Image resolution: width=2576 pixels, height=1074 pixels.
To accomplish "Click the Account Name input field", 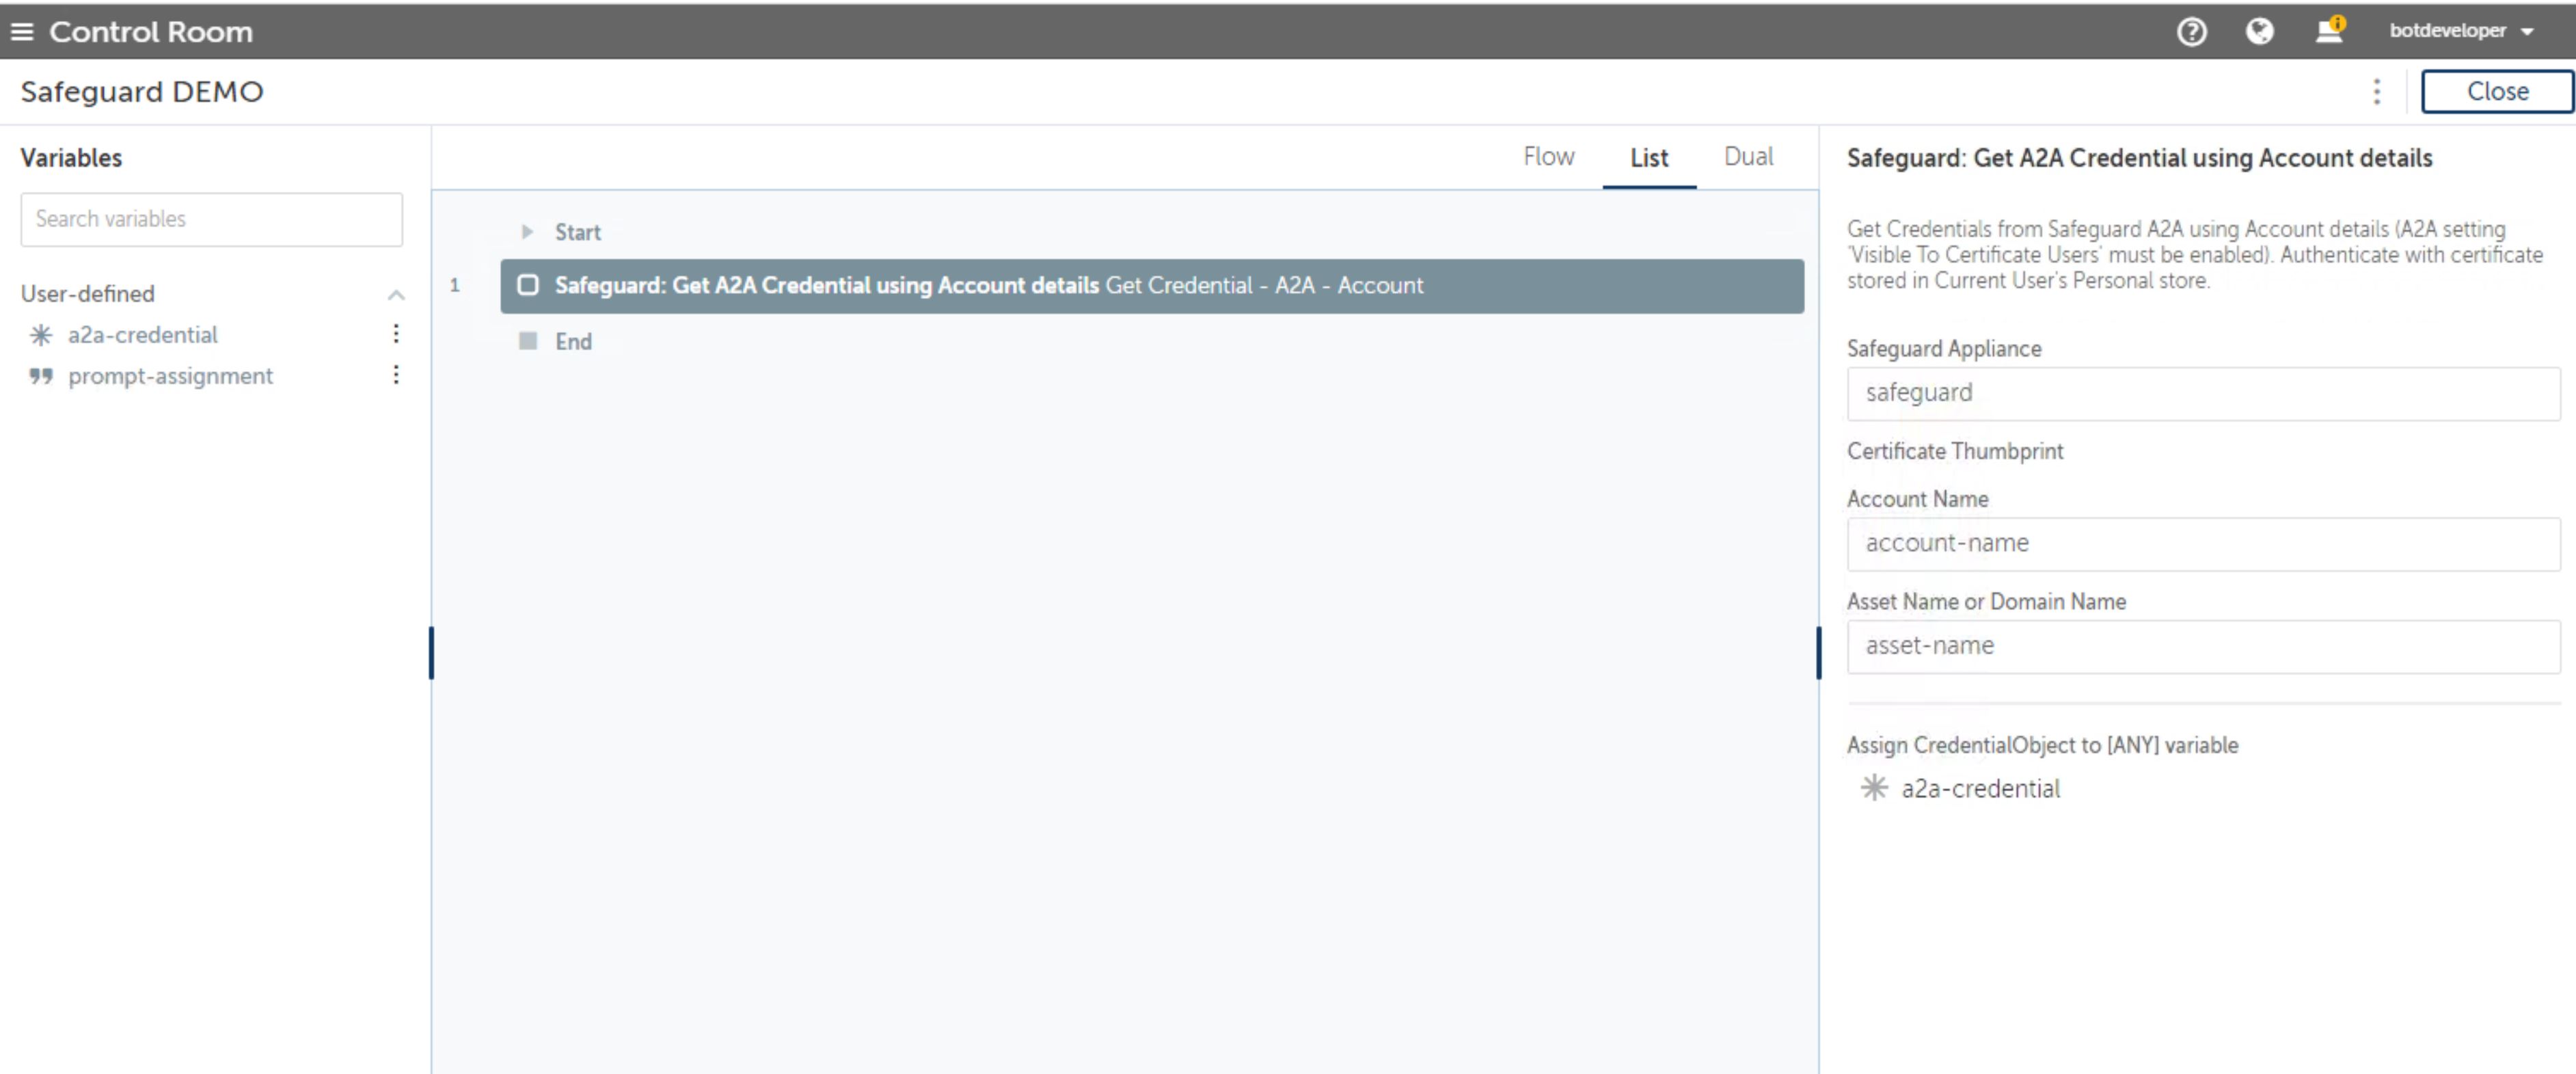I will click(2202, 544).
